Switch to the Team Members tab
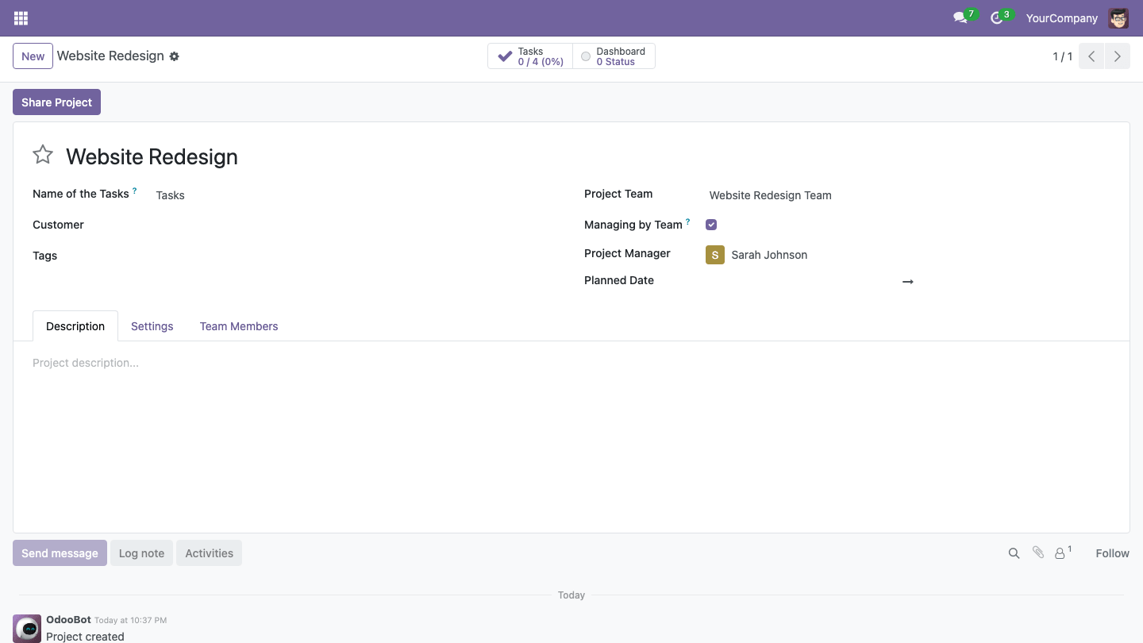 pyautogui.click(x=239, y=326)
